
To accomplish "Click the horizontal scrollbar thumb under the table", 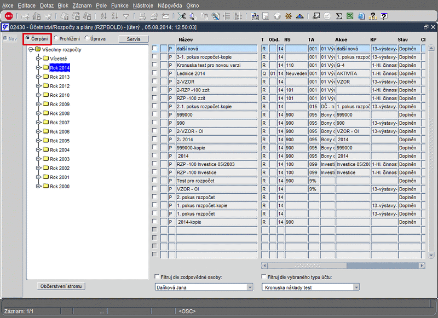I will coord(307,265).
